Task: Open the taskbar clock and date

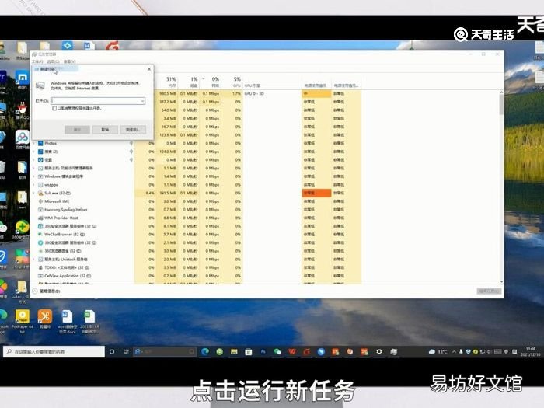Action: pos(531,352)
